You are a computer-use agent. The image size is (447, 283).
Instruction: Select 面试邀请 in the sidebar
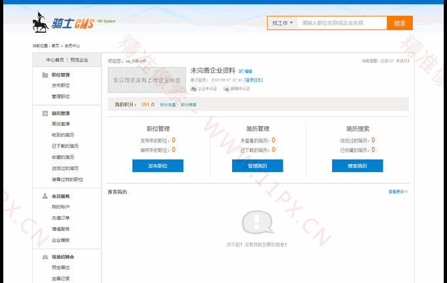[61, 123]
